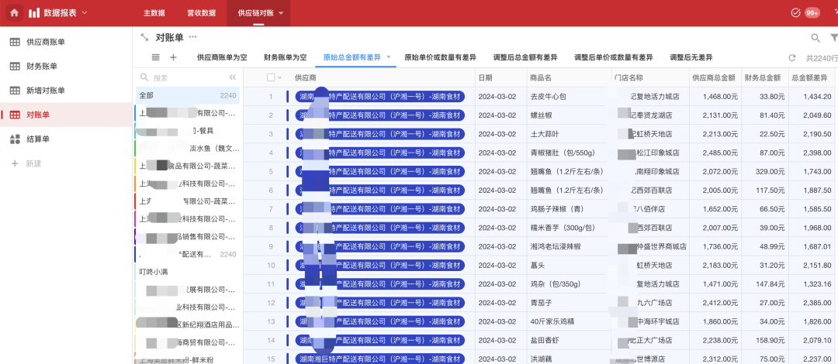Refresh the table with reload icon
838x364 pixels.
(x=792, y=57)
